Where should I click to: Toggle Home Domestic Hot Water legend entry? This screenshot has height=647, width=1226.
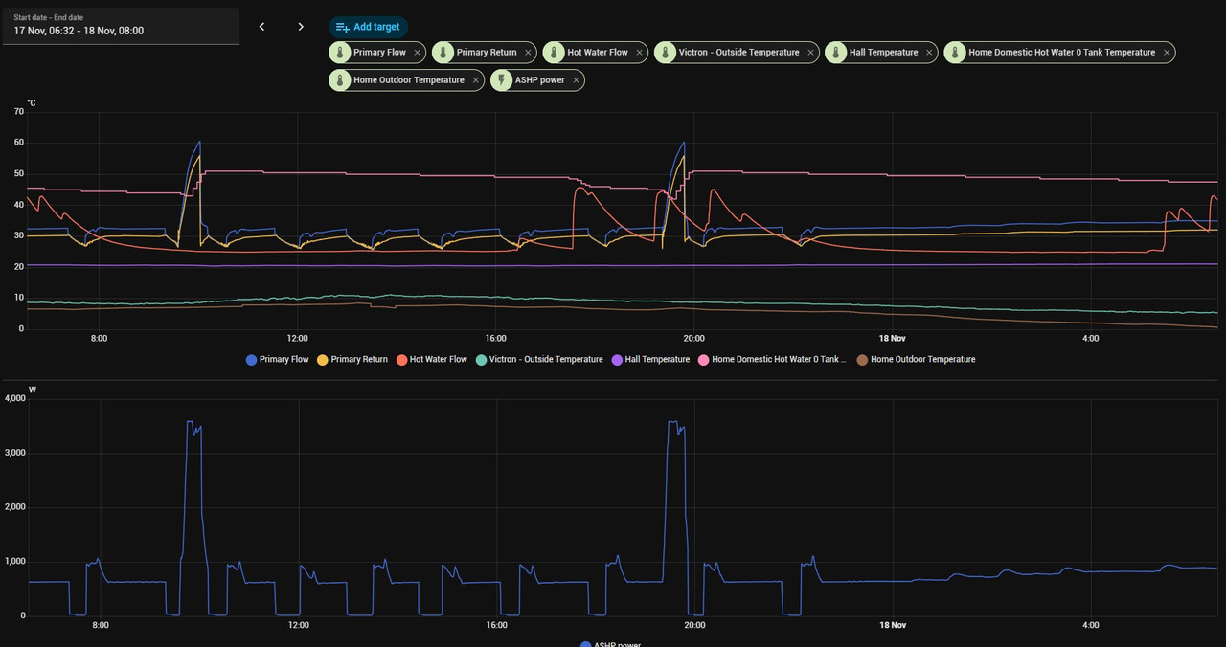(x=772, y=360)
